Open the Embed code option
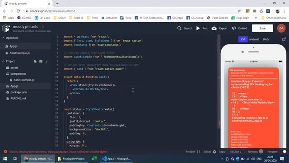The height and width of the screenshot is (163, 289). (x=239, y=28)
